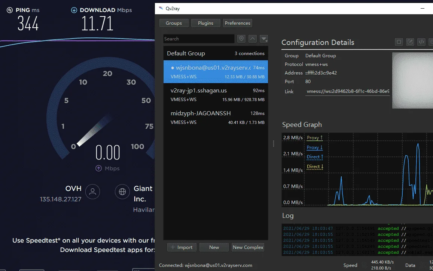Open the sort dropdown beside search
The image size is (433, 271).
point(264,39)
